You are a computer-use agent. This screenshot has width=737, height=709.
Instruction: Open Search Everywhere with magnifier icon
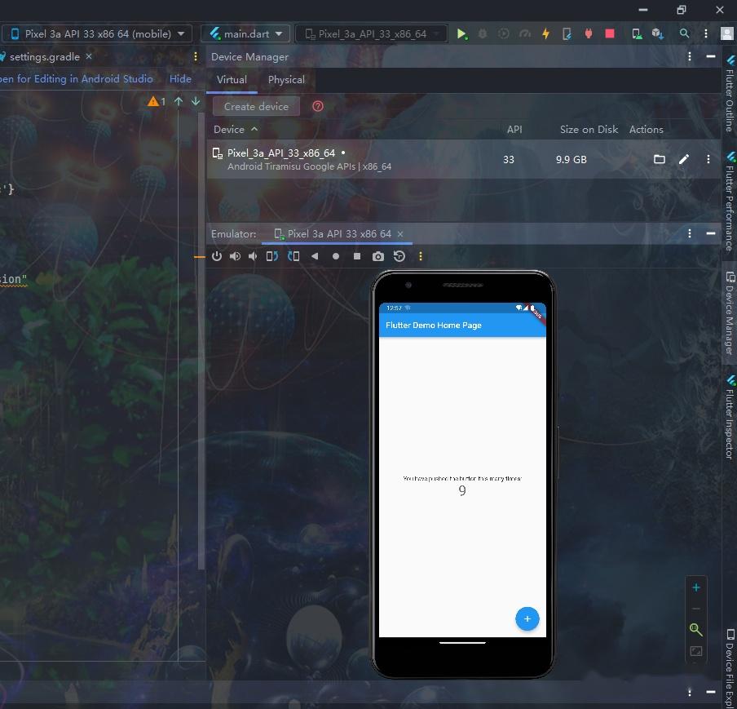[685, 33]
